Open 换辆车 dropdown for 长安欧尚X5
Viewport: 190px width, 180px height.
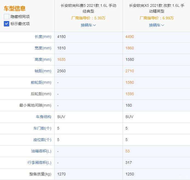(156, 25)
